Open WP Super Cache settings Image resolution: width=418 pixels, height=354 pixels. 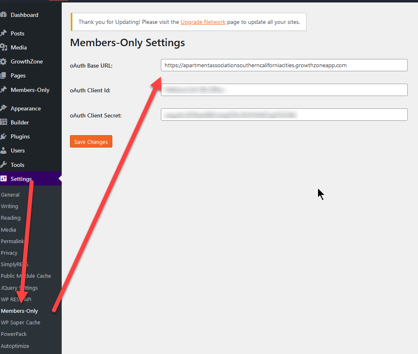(x=21, y=322)
